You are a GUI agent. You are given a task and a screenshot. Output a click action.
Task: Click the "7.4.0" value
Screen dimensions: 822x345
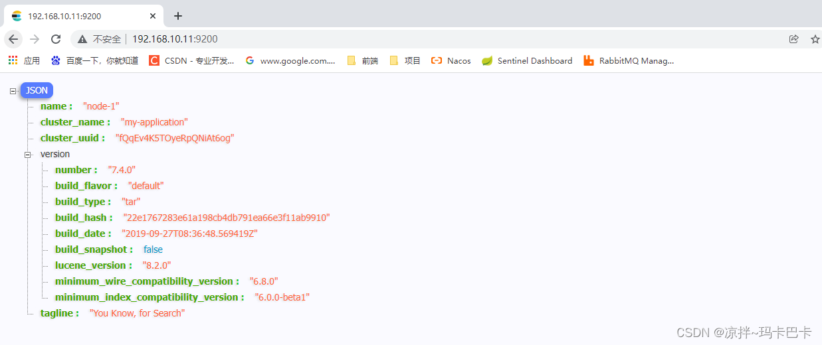(122, 170)
